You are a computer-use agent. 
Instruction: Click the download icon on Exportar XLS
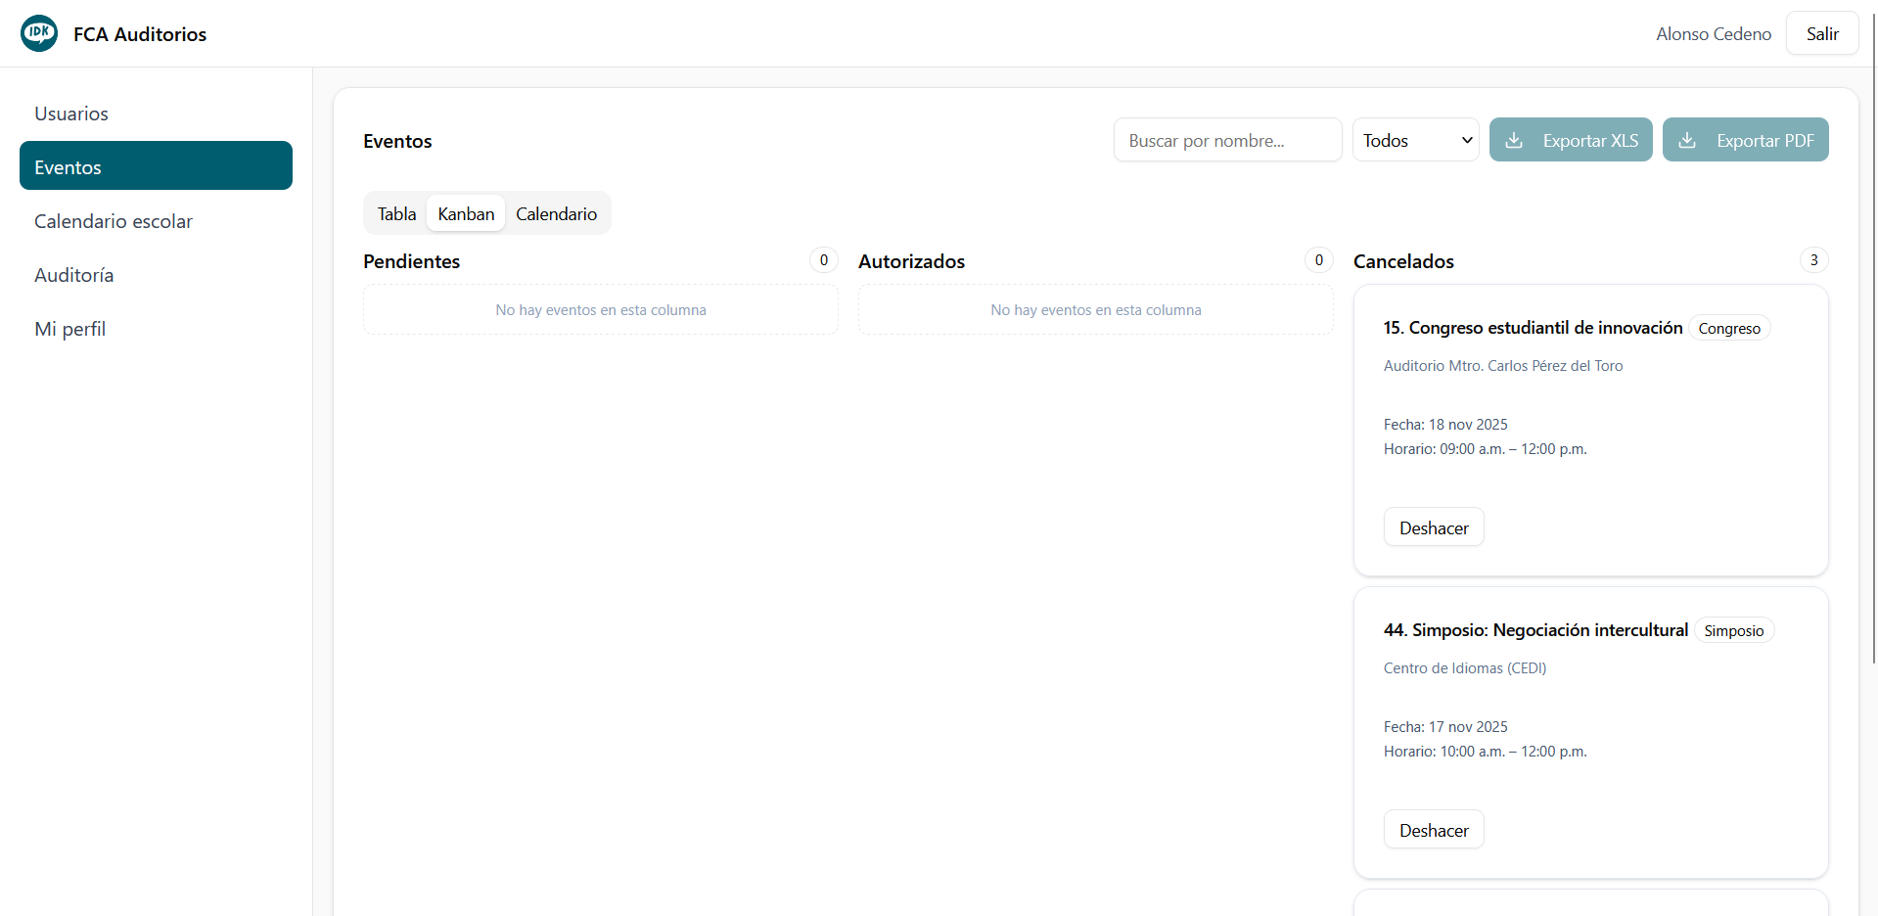pyautogui.click(x=1514, y=140)
